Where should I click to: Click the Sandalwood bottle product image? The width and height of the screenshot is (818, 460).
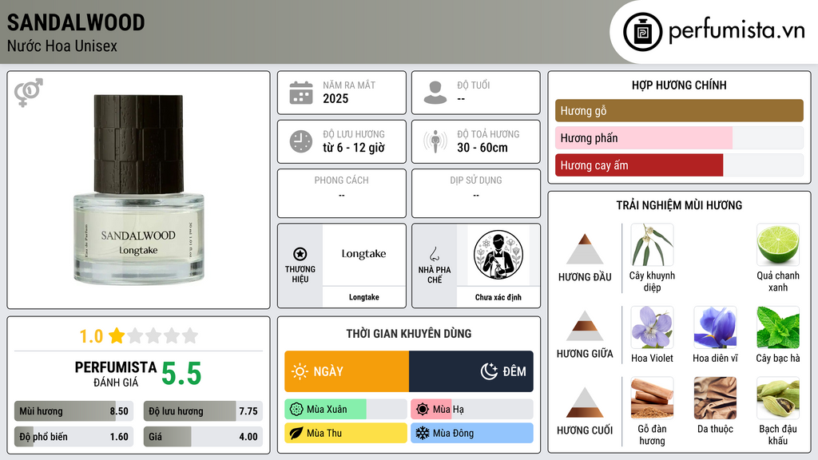138,190
